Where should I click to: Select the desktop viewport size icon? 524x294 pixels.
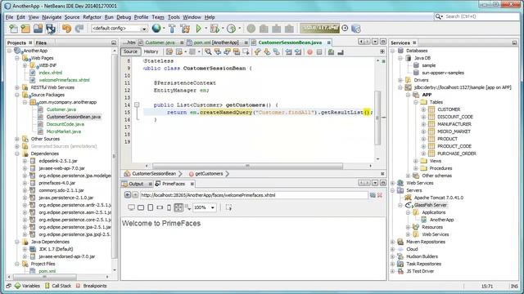131,207
